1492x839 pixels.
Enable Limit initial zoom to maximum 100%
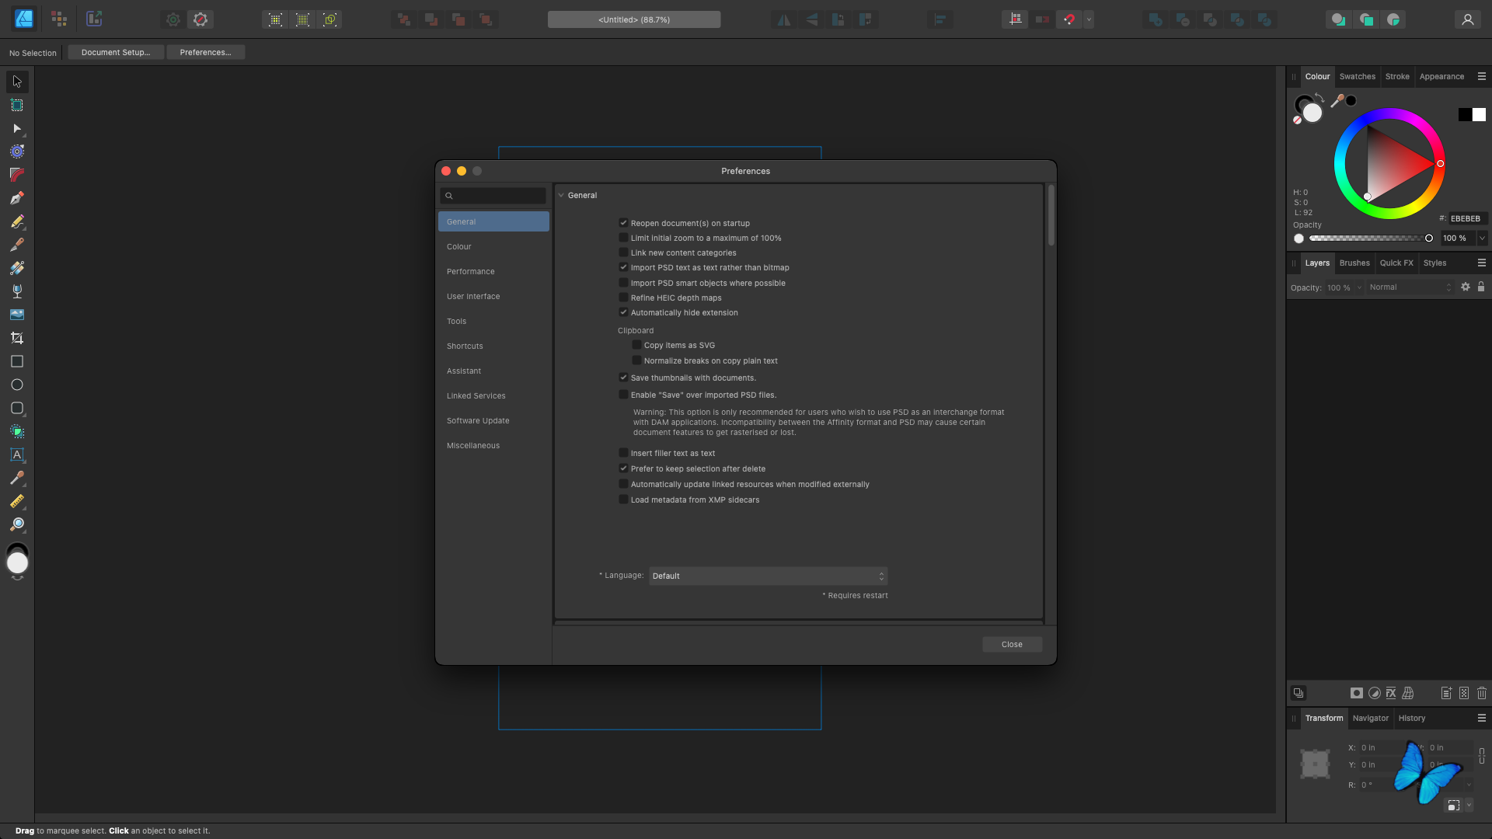point(623,238)
